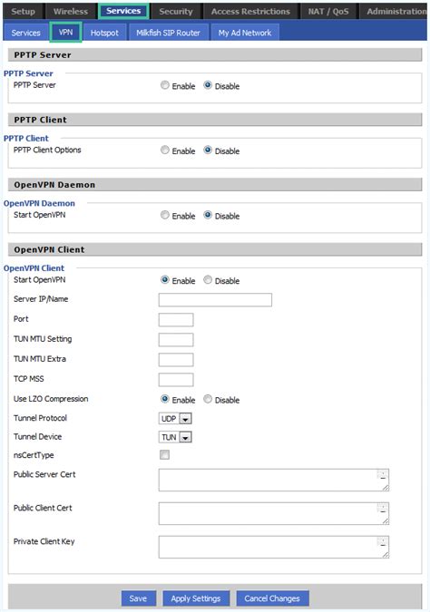This screenshot has height=612, width=430.
Task: Switch to the Wireless main tab
Action: [x=71, y=11]
